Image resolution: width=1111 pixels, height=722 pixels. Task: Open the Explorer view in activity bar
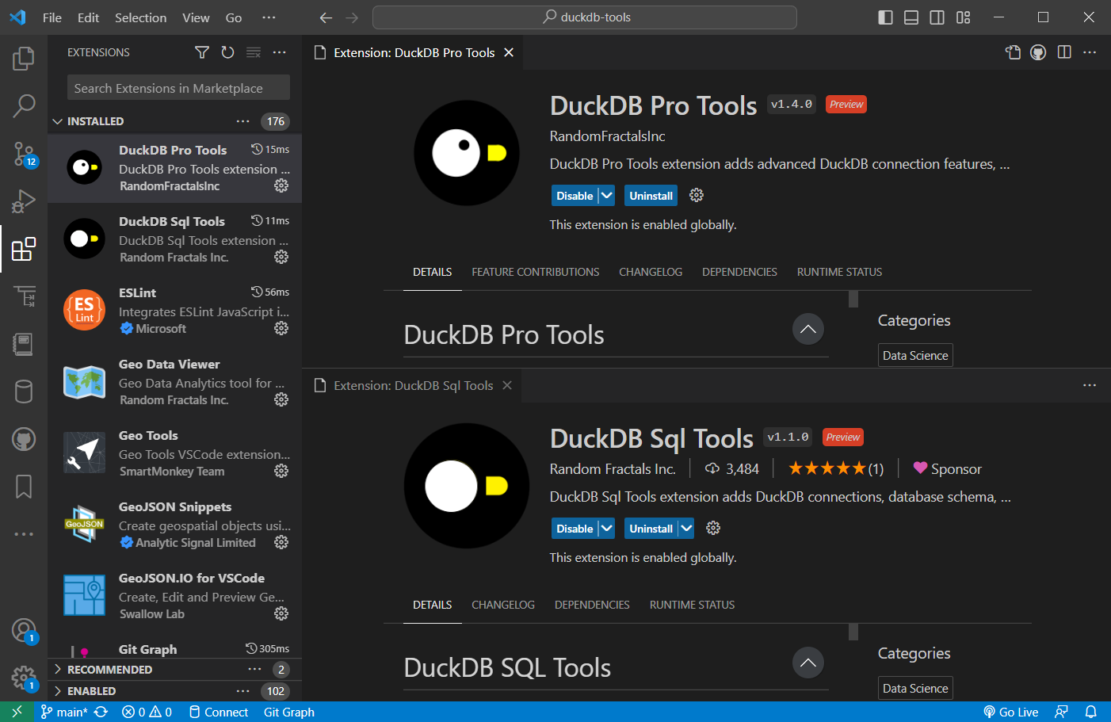point(24,58)
